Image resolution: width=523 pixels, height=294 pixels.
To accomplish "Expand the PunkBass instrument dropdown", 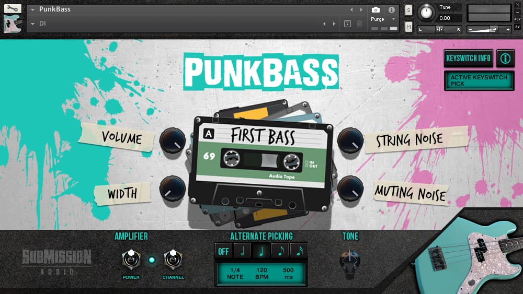I will pyautogui.click(x=33, y=10).
